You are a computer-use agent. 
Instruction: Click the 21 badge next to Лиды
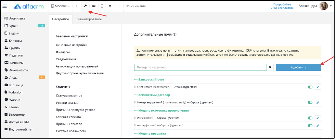[x=42, y=77]
